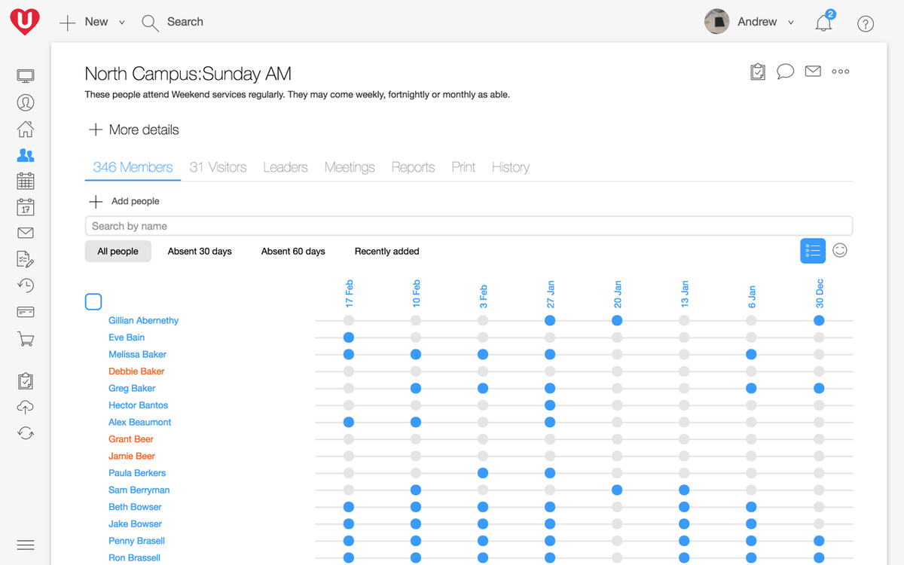This screenshot has width=904, height=565.
Task: Open the envelope email icon in group header
Action: [x=812, y=72]
